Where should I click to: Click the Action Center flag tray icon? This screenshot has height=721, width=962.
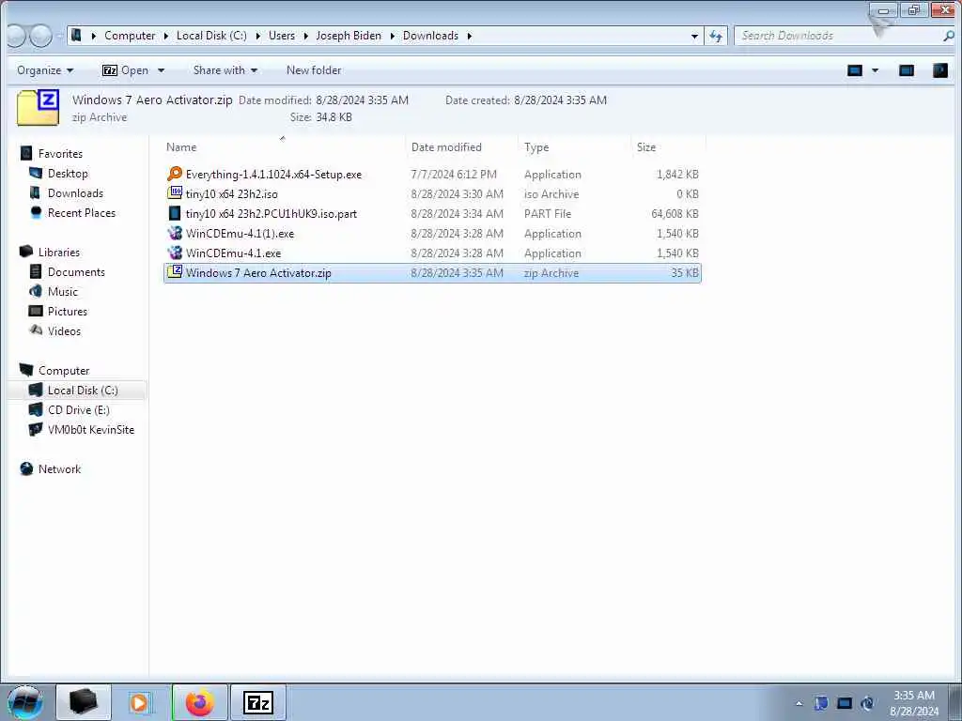click(x=821, y=702)
